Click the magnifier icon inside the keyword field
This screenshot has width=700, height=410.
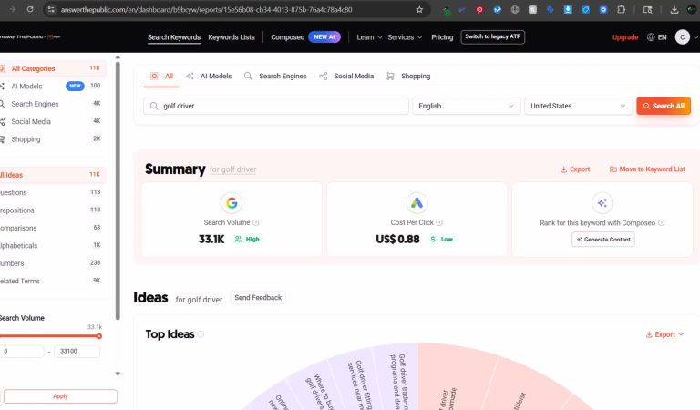[x=154, y=106]
